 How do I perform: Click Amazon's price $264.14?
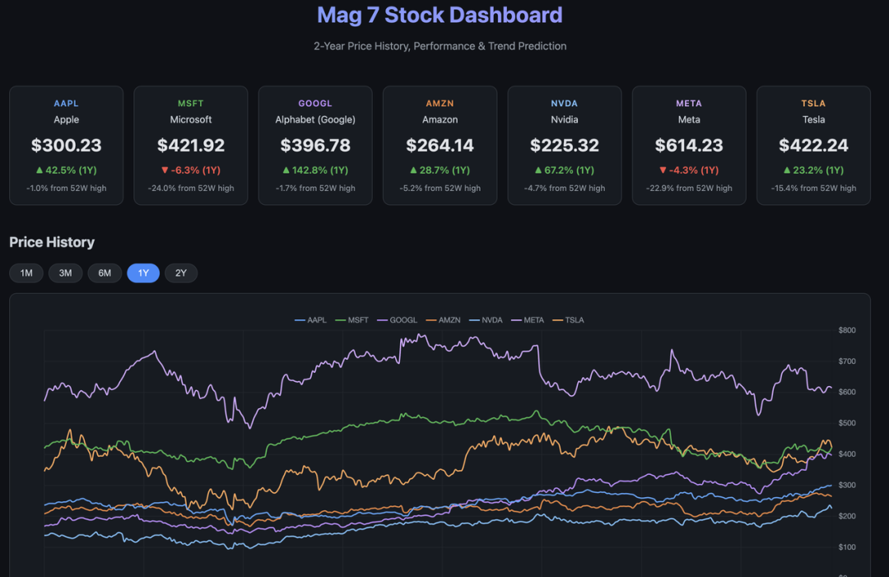tap(440, 146)
